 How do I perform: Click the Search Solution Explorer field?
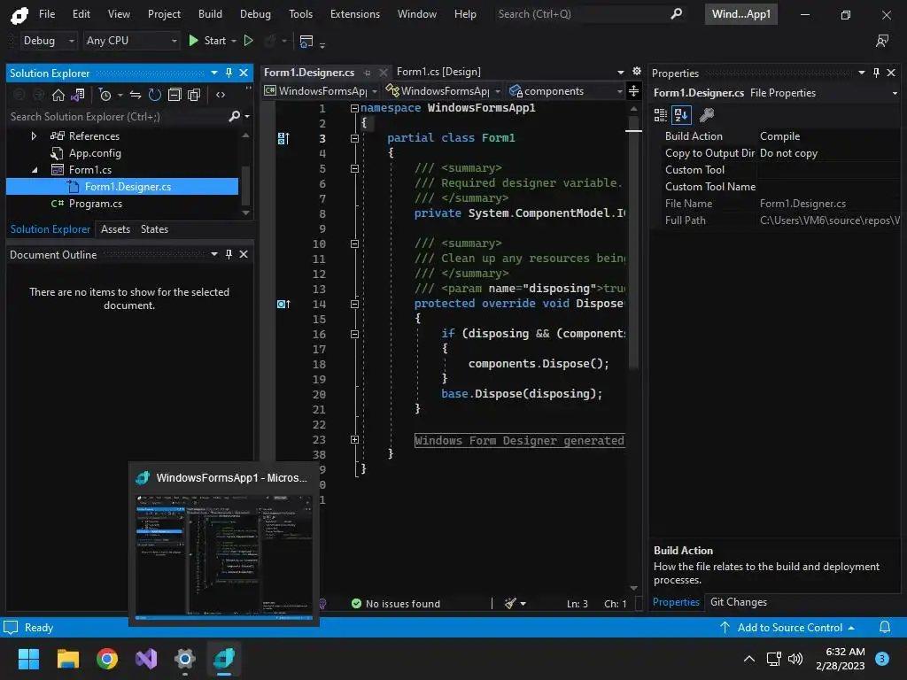click(x=119, y=116)
